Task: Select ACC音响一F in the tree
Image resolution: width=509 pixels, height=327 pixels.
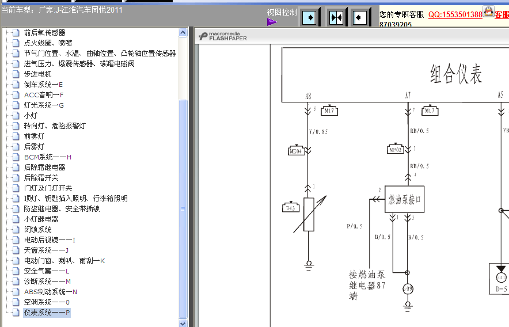Action: click(x=44, y=95)
